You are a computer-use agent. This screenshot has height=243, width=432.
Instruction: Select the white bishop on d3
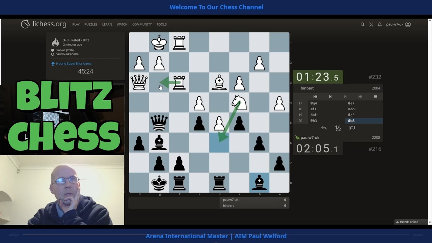pos(219,82)
